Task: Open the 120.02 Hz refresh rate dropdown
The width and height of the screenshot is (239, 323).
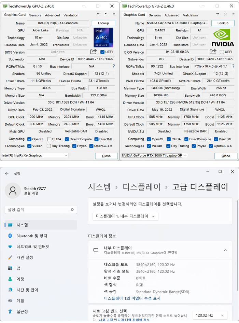Action: [x=210, y=315]
